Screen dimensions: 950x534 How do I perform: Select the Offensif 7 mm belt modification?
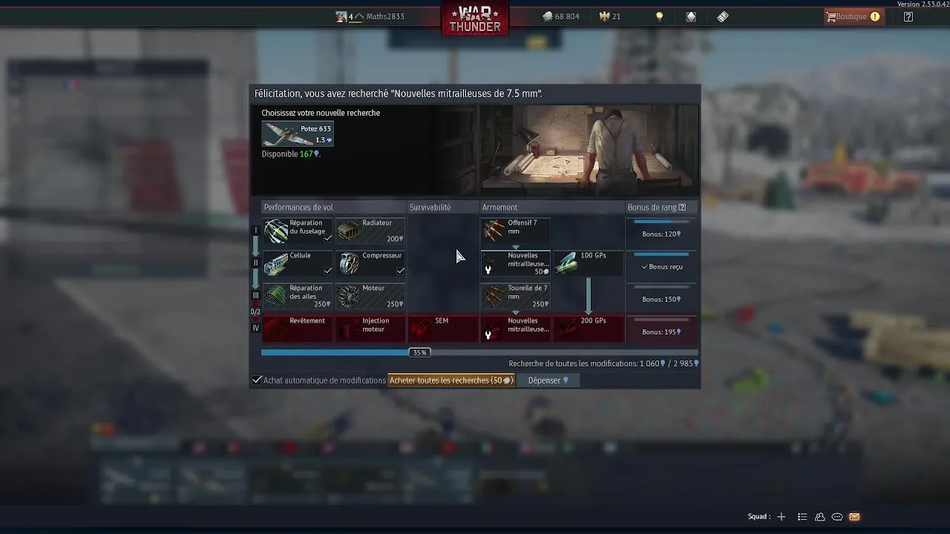point(516,231)
